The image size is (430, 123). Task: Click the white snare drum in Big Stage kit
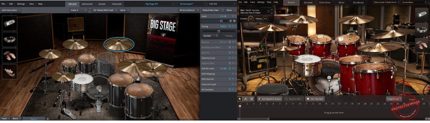pos(82,82)
